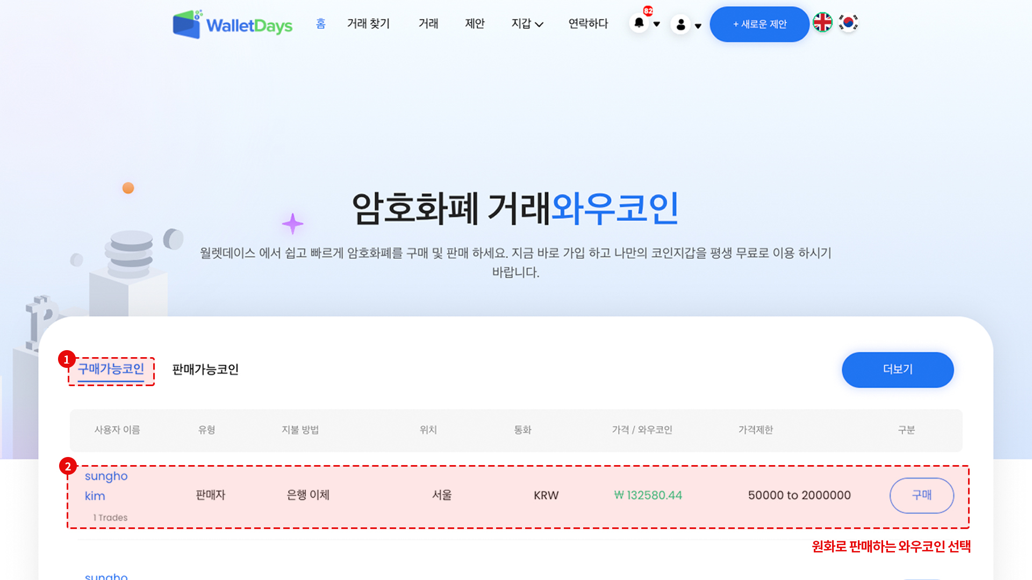Click the 위치 column header
Screen dimensions: 1032x580
click(428, 430)
